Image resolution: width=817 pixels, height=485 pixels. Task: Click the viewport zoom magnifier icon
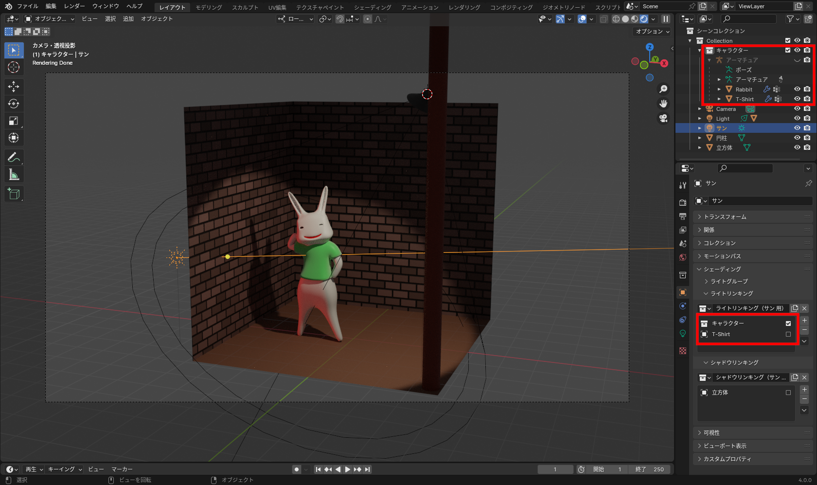coord(663,89)
